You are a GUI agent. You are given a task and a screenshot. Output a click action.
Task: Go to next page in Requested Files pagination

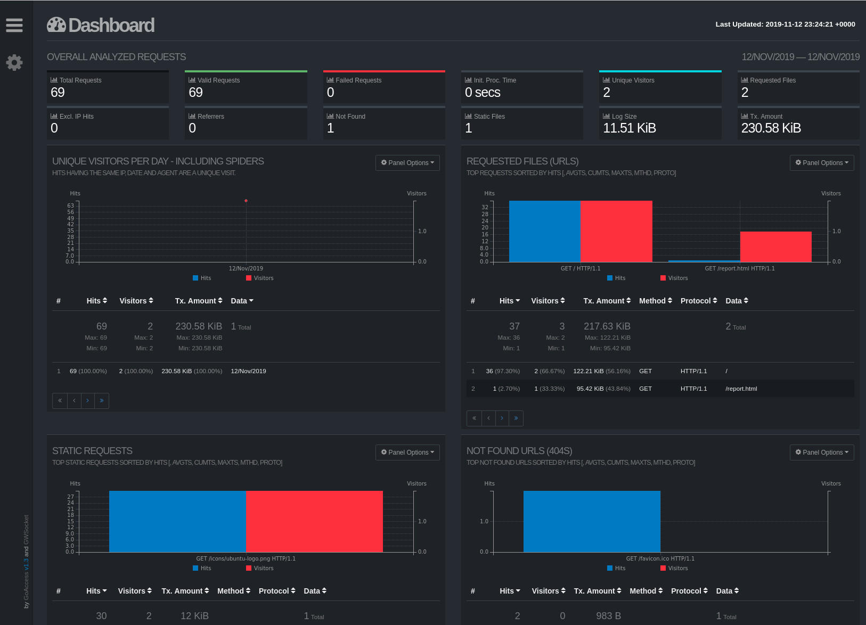(502, 418)
